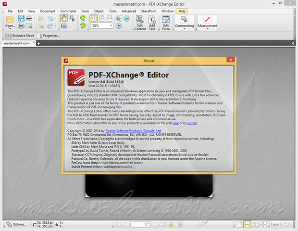The height and width of the screenshot is (231, 298).
Task: Rotate the page clockwise
Action: click(x=83, y=26)
